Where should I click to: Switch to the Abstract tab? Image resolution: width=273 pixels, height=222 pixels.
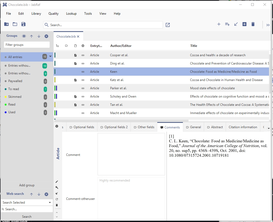pos(215,127)
